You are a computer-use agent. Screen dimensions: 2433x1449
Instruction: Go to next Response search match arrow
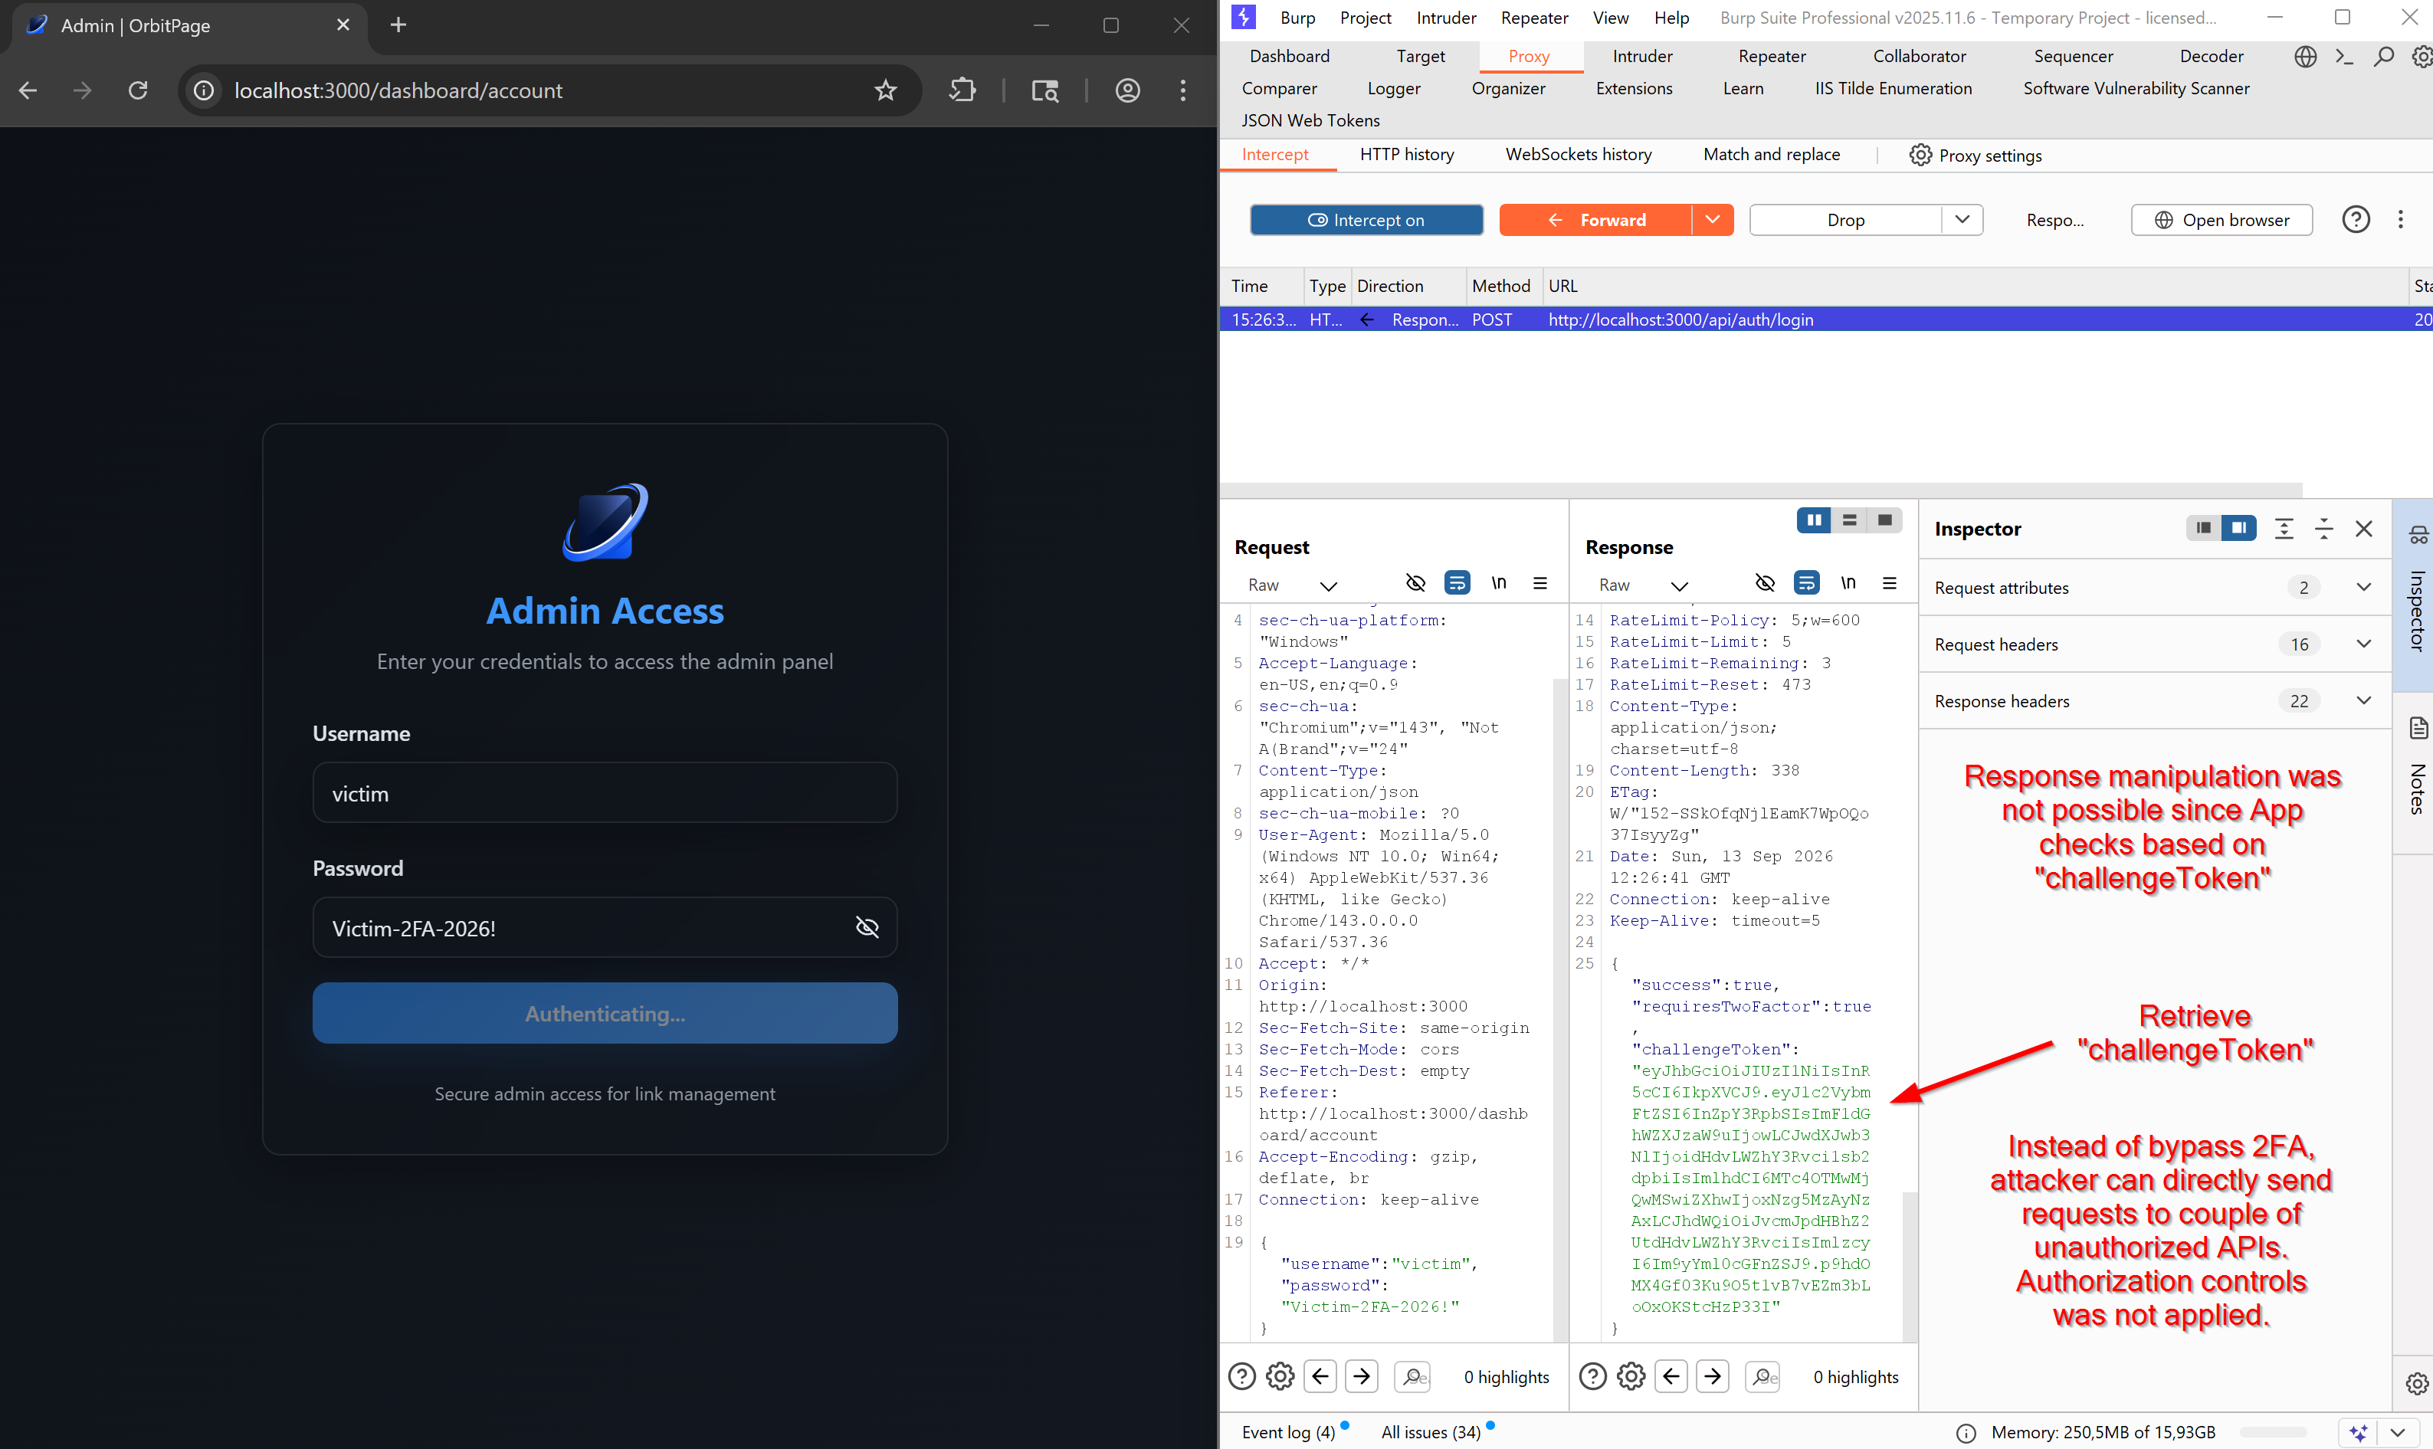[1713, 1377]
